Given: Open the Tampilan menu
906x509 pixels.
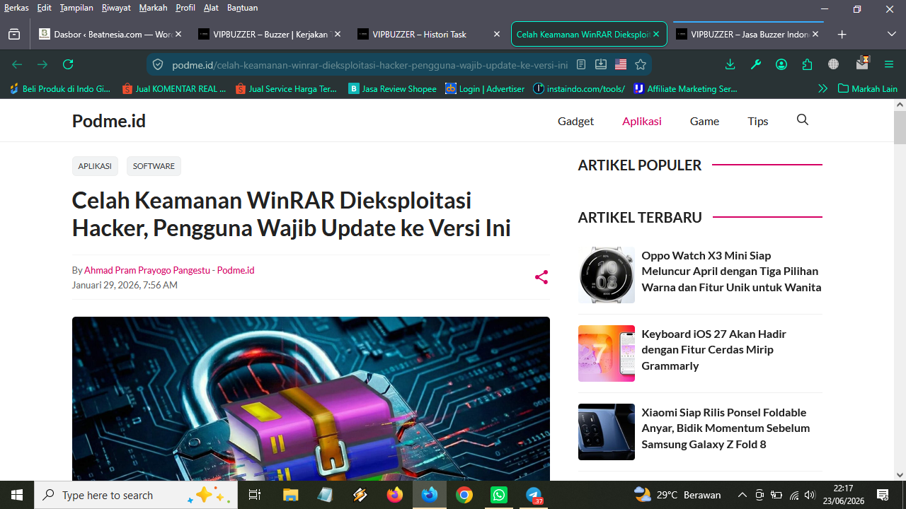Looking at the screenshot, I should point(76,8).
